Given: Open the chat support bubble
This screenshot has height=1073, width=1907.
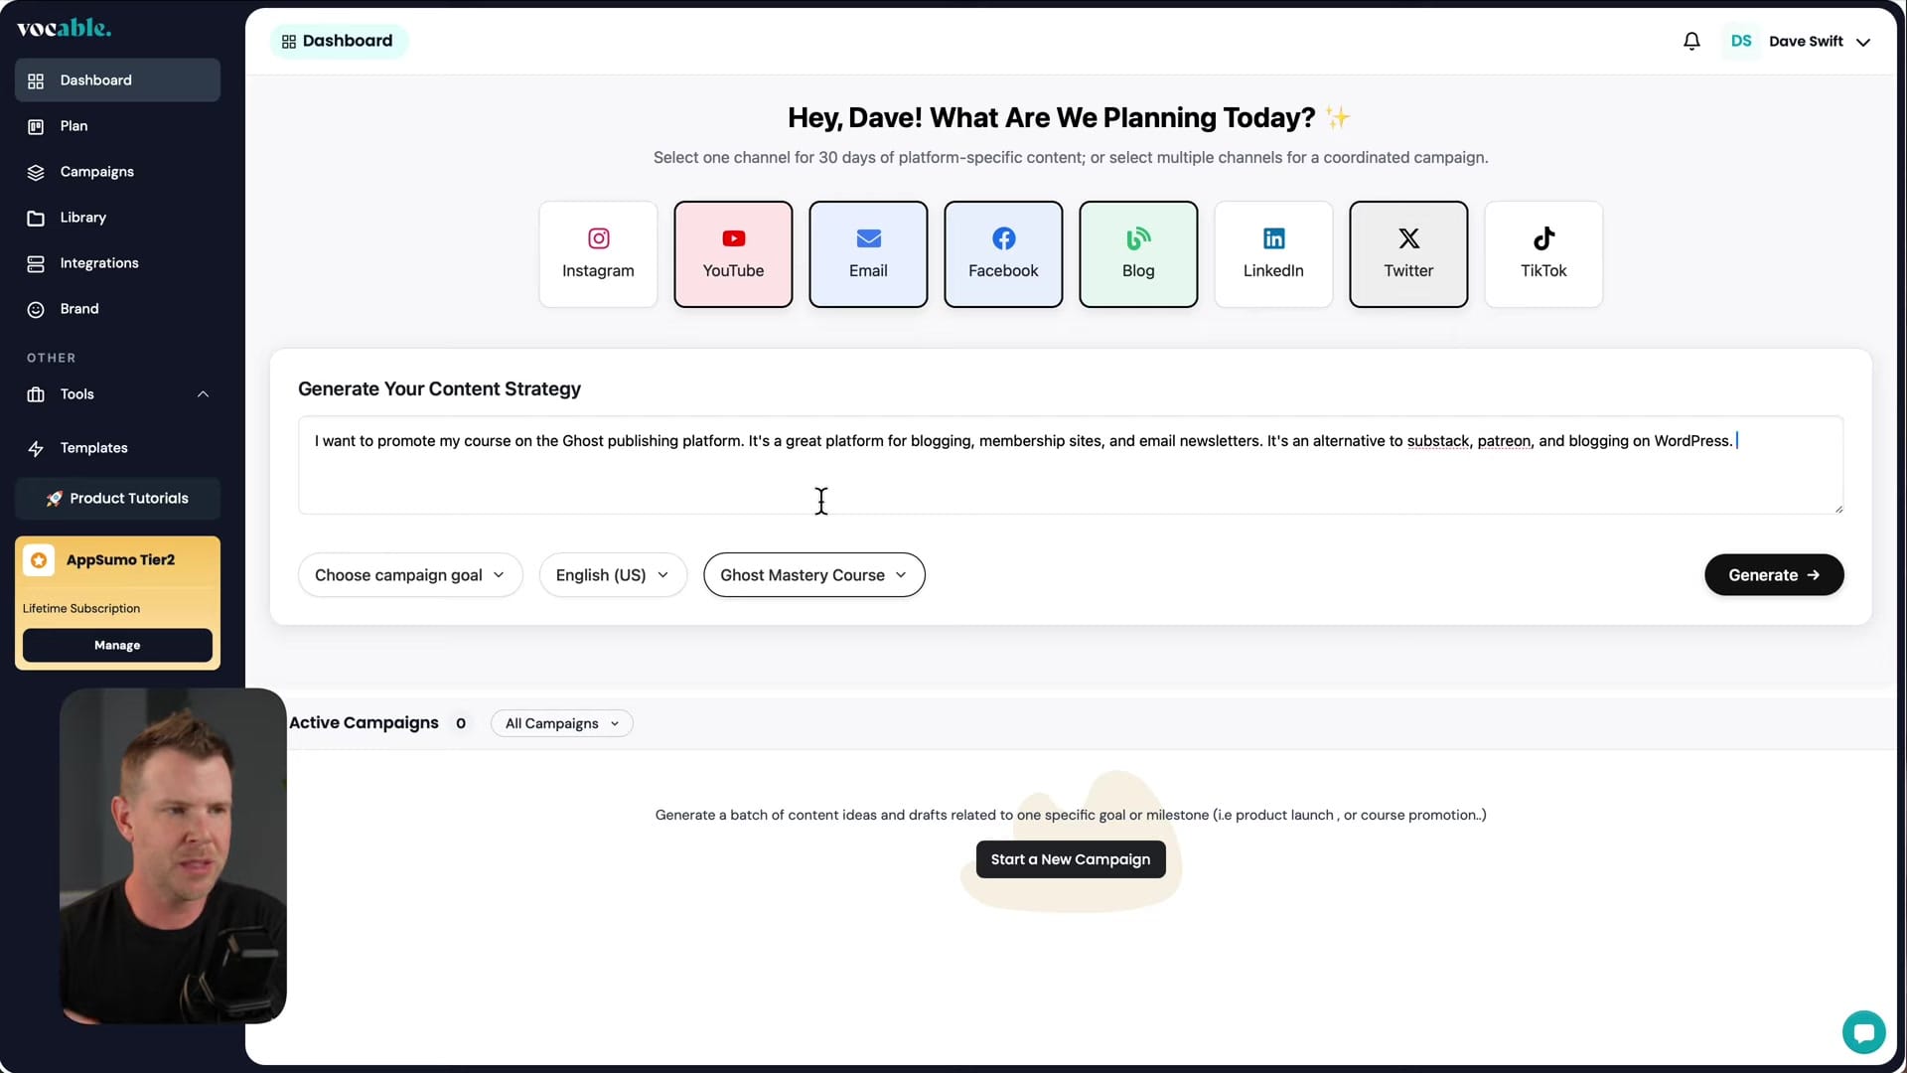Looking at the screenshot, I should [x=1863, y=1032].
